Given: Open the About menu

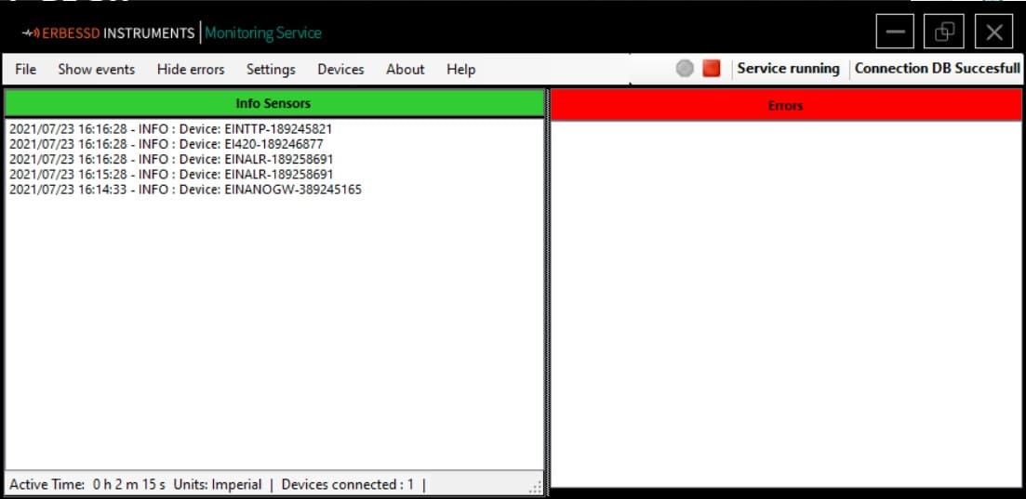Looking at the screenshot, I should pos(405,70).
